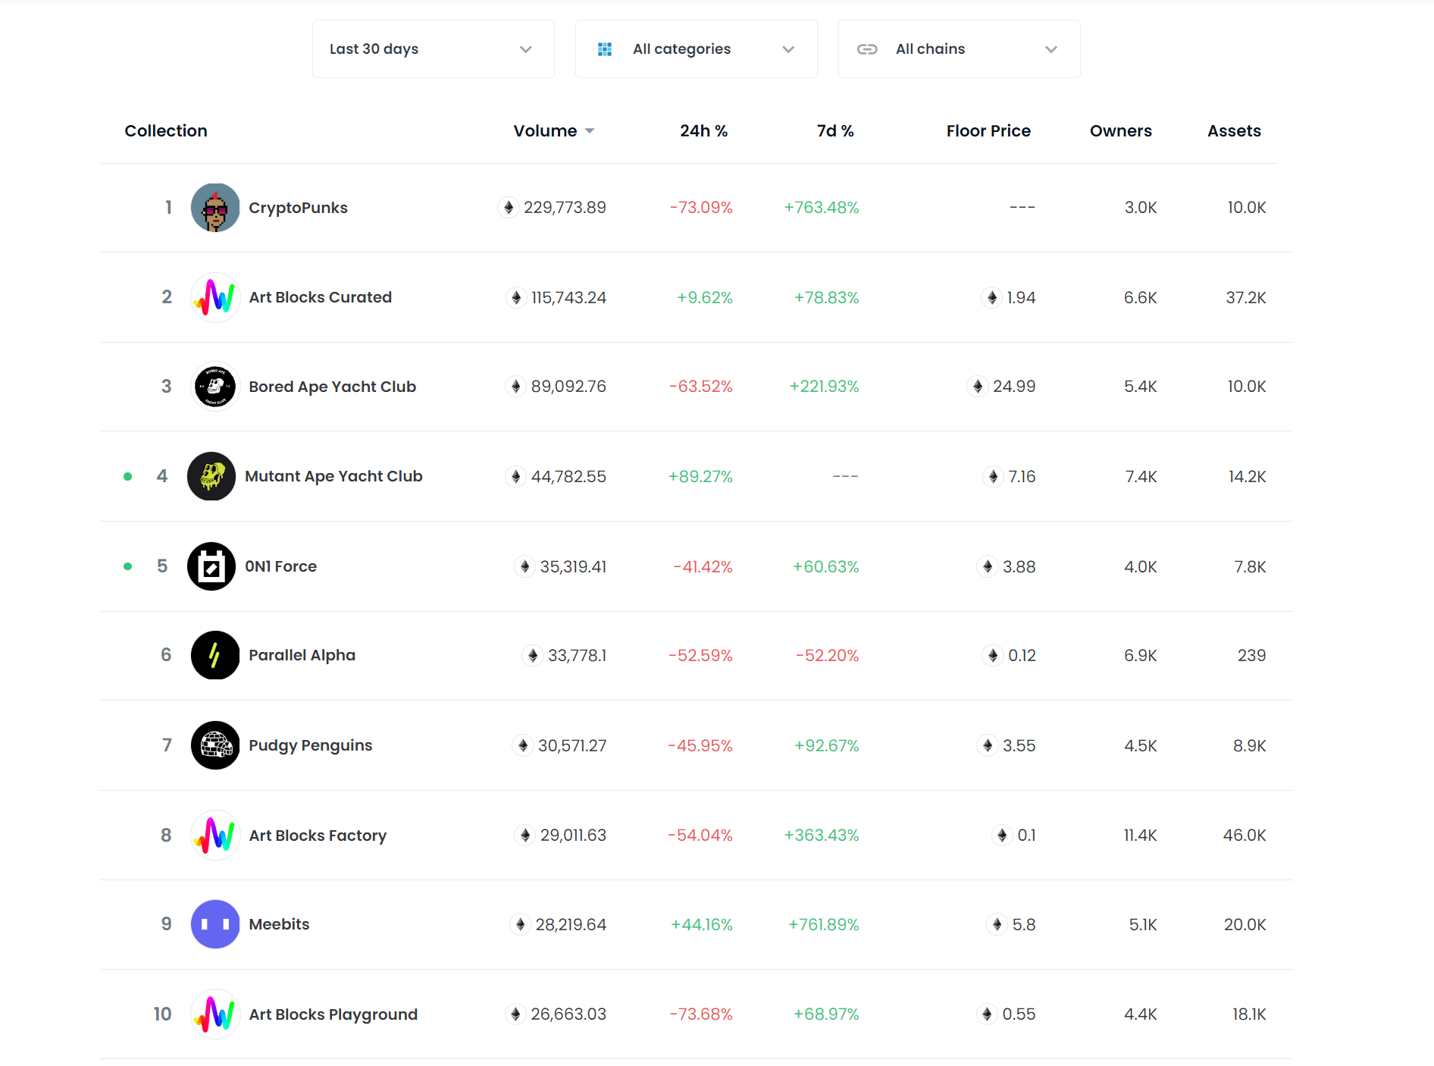Screen dimensions: 1434x1066
Task: Click Art Blocks Factory logo icon
Action: (215, 836)
